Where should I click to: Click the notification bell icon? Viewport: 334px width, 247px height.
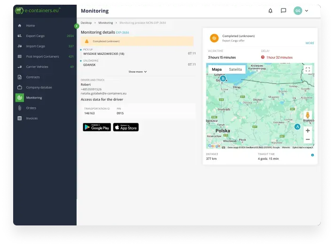tap(270, 11)
